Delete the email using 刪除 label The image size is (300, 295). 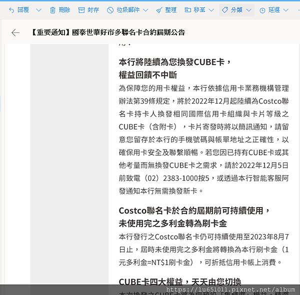click(x=64, y=10)
